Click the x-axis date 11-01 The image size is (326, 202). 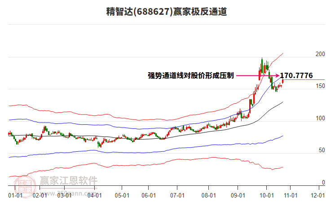291,196
